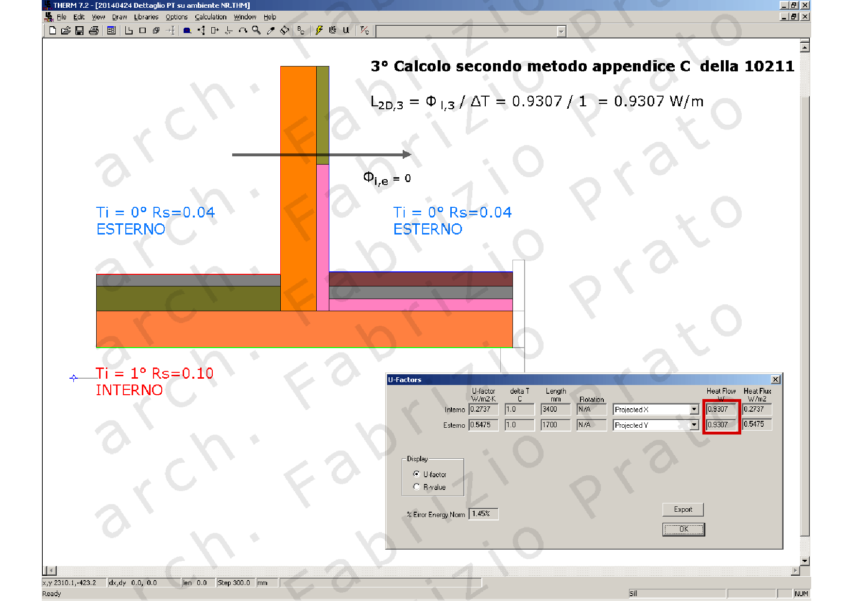Viewport: 852px width, 602px height.
Task: Open the Edit menu
Action: click(x=79, y=17)
